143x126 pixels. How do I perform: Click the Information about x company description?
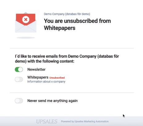point(46,81)
